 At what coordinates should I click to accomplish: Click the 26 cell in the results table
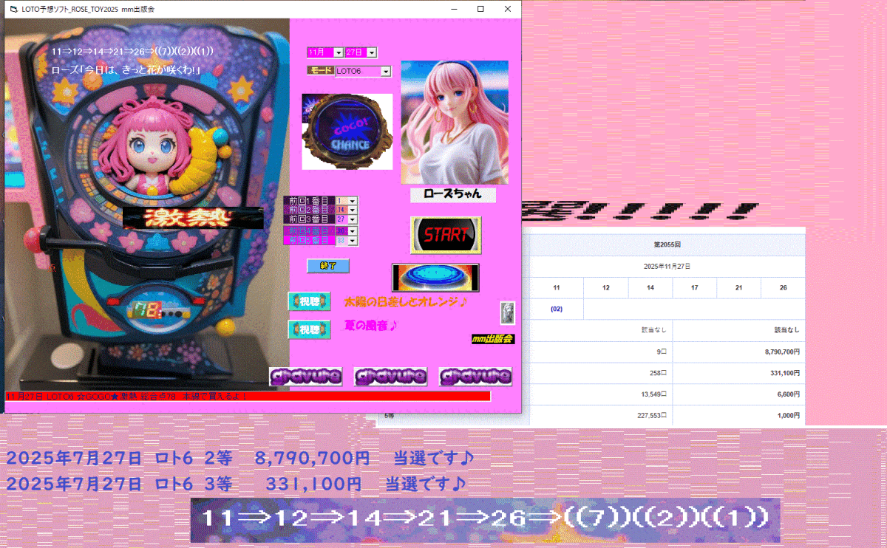tap(783, 287)
